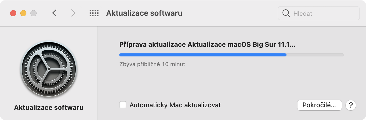The image size is (366, 120).
Task: Close the window with the red button
Action: point(13,13)
